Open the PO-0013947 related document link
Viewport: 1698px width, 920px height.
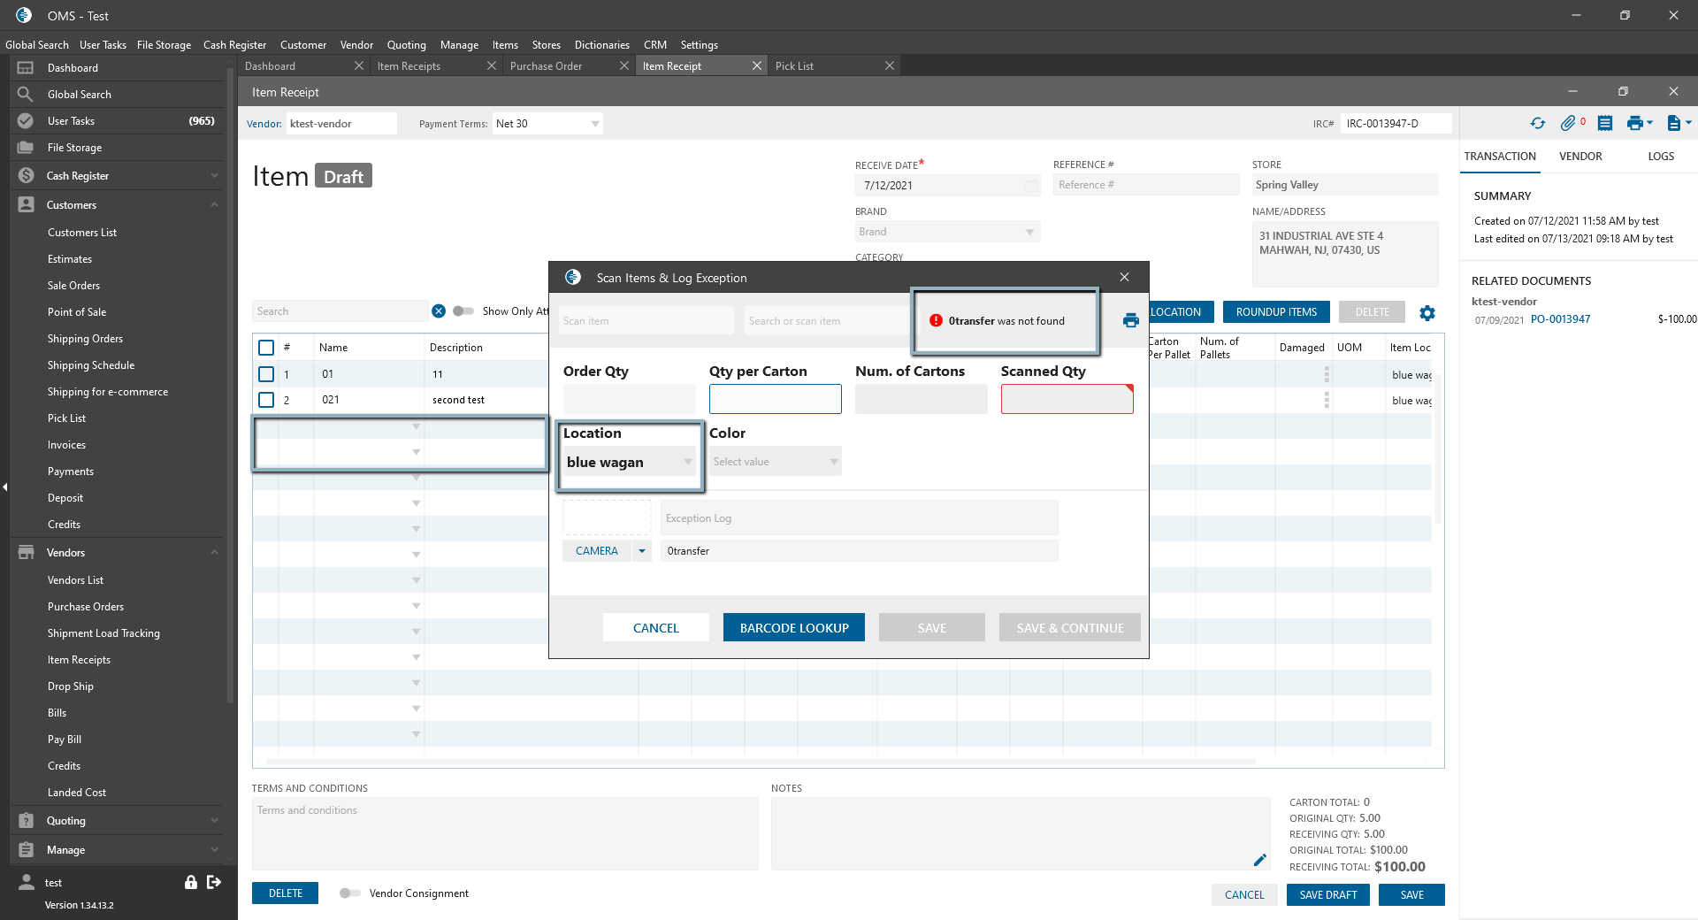(1560, 319)
